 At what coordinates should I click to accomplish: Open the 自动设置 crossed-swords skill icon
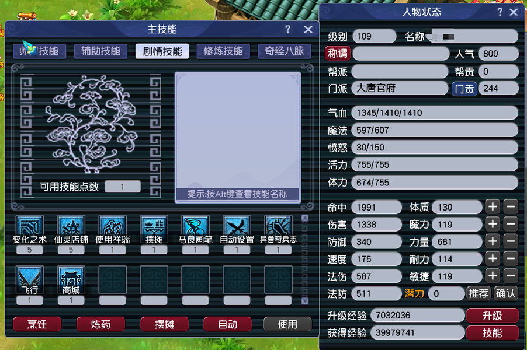pyautogui.click(x=237, y=226)
